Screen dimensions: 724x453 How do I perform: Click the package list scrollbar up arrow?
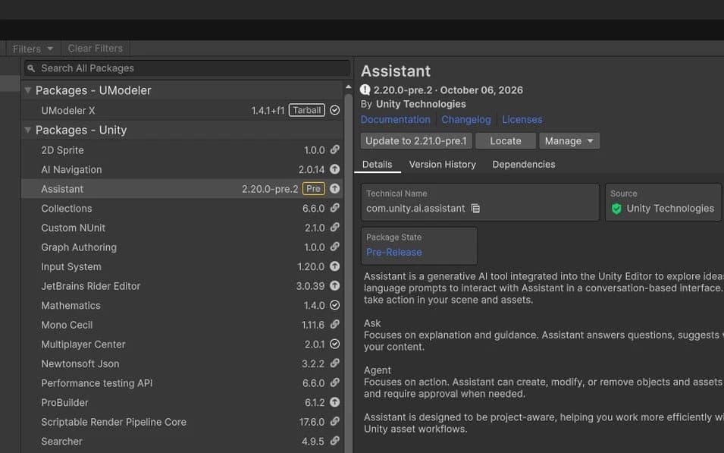click(348, 87)
